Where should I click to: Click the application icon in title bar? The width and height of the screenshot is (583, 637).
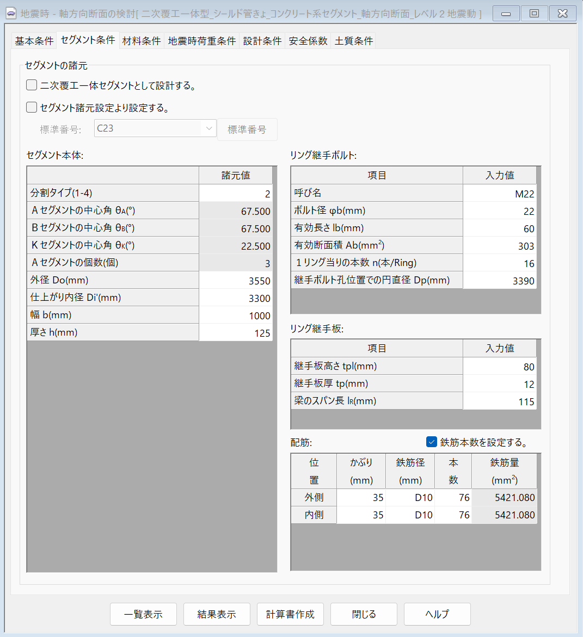click(11, 14)
